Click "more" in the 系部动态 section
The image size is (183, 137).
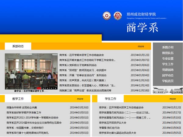tap(141, 46)
